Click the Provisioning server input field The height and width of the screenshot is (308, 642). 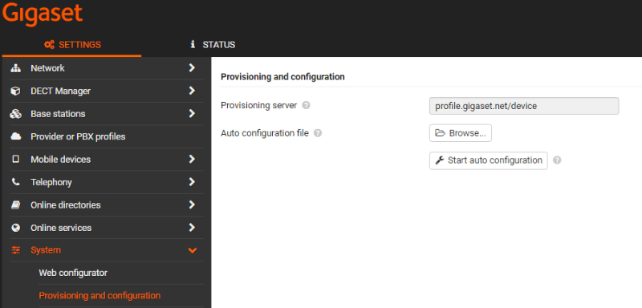click(x=524, y=106)
